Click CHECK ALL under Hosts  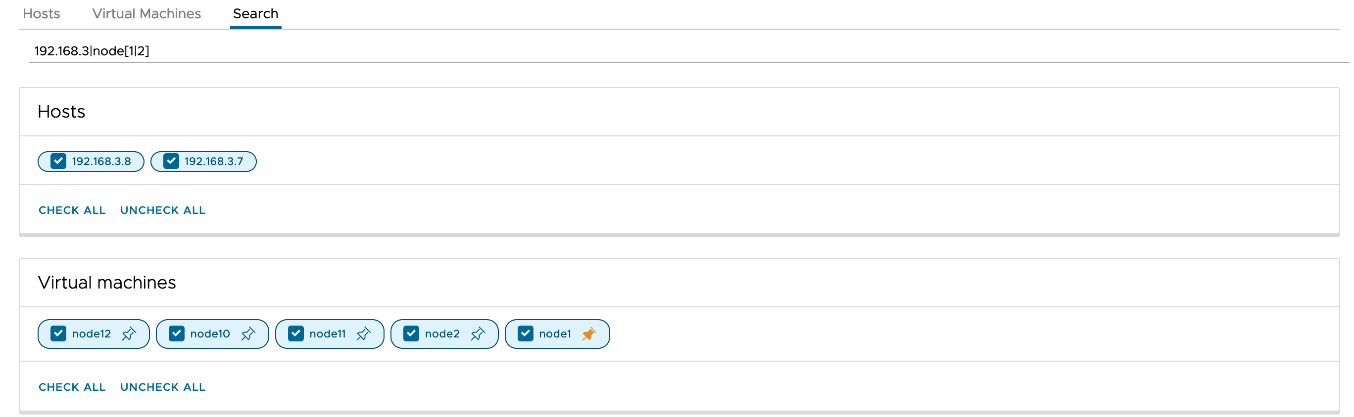click(72, 210)
